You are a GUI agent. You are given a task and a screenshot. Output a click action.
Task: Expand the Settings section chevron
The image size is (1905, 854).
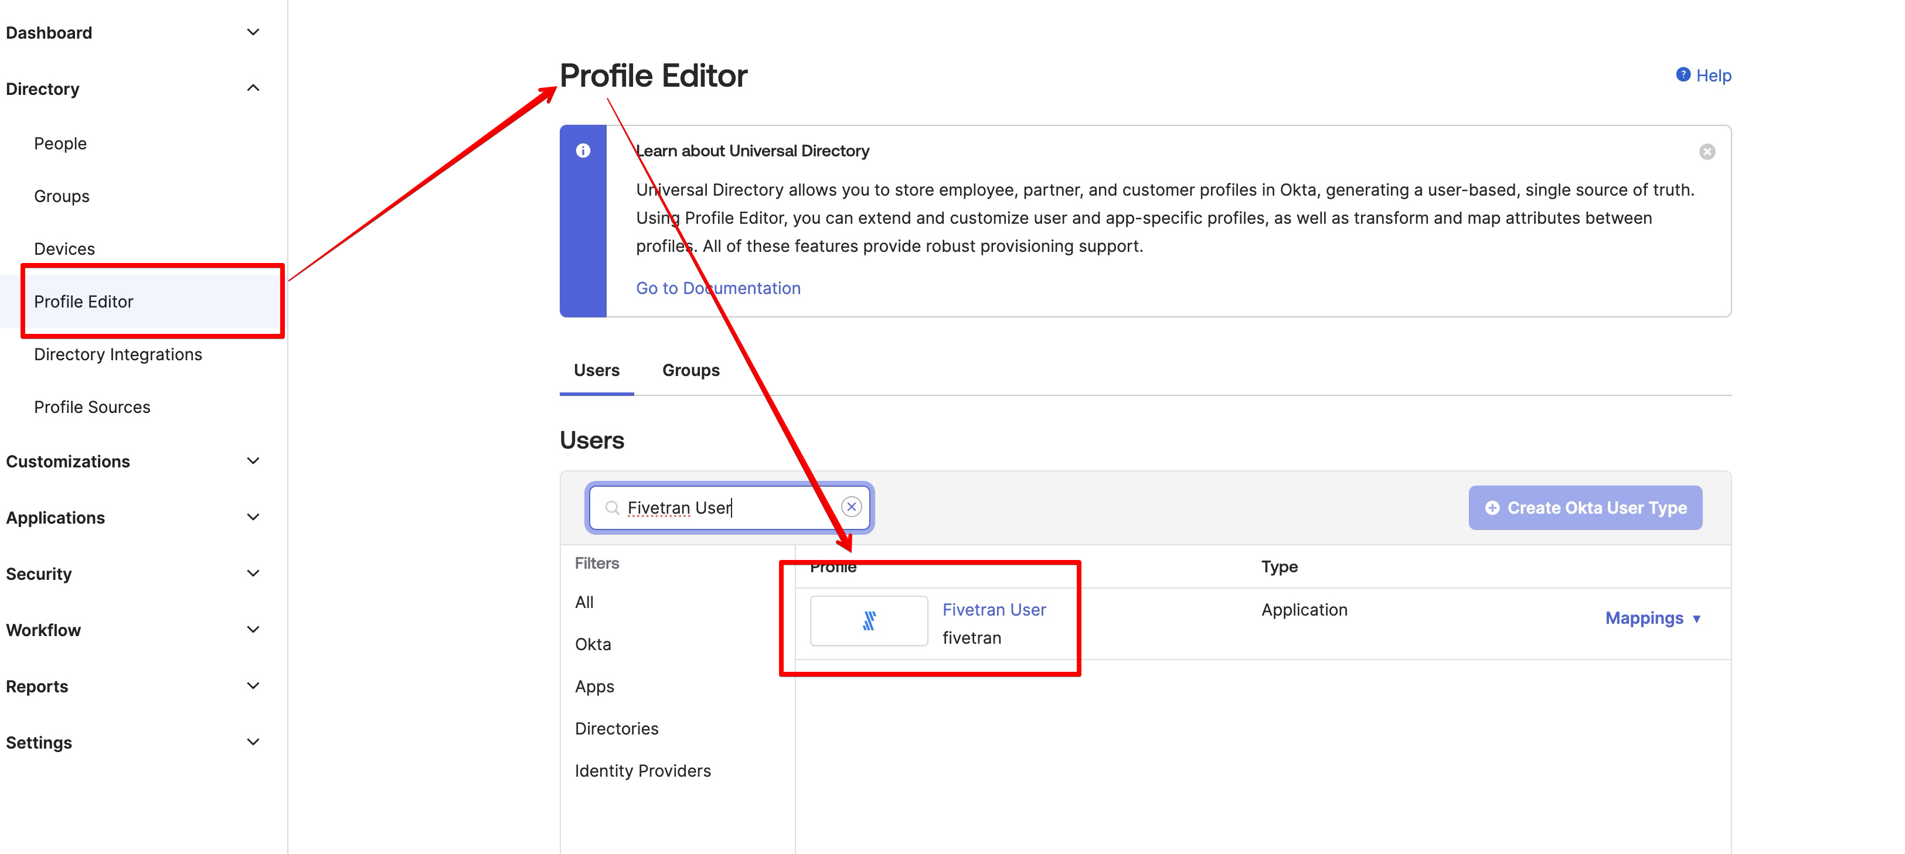[253, 742]
